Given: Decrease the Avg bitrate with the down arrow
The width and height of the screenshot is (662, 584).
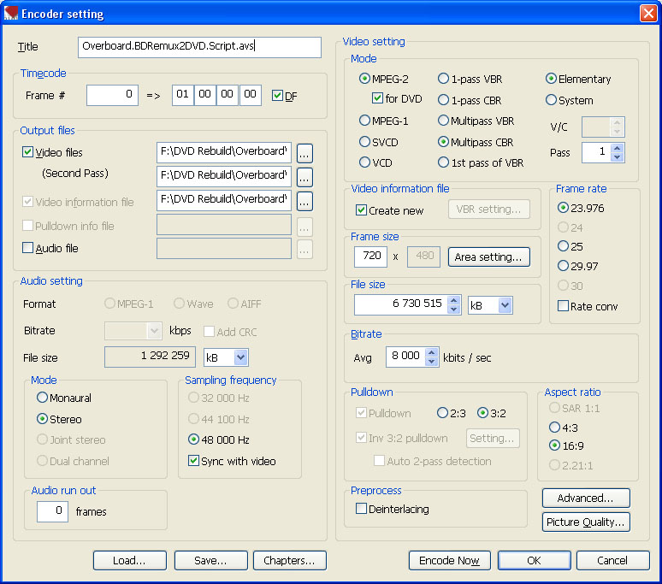Looking at the screenshot, I should coord(431,362).
